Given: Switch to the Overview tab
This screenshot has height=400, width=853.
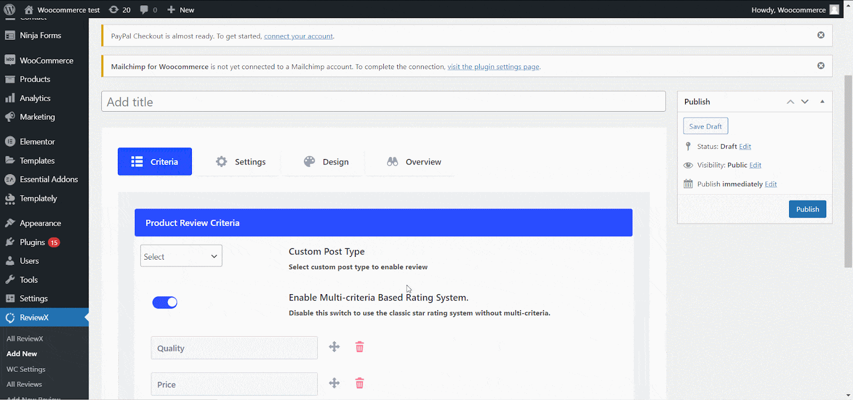Looking at the screenshot, I should click(x=414, y=162).
